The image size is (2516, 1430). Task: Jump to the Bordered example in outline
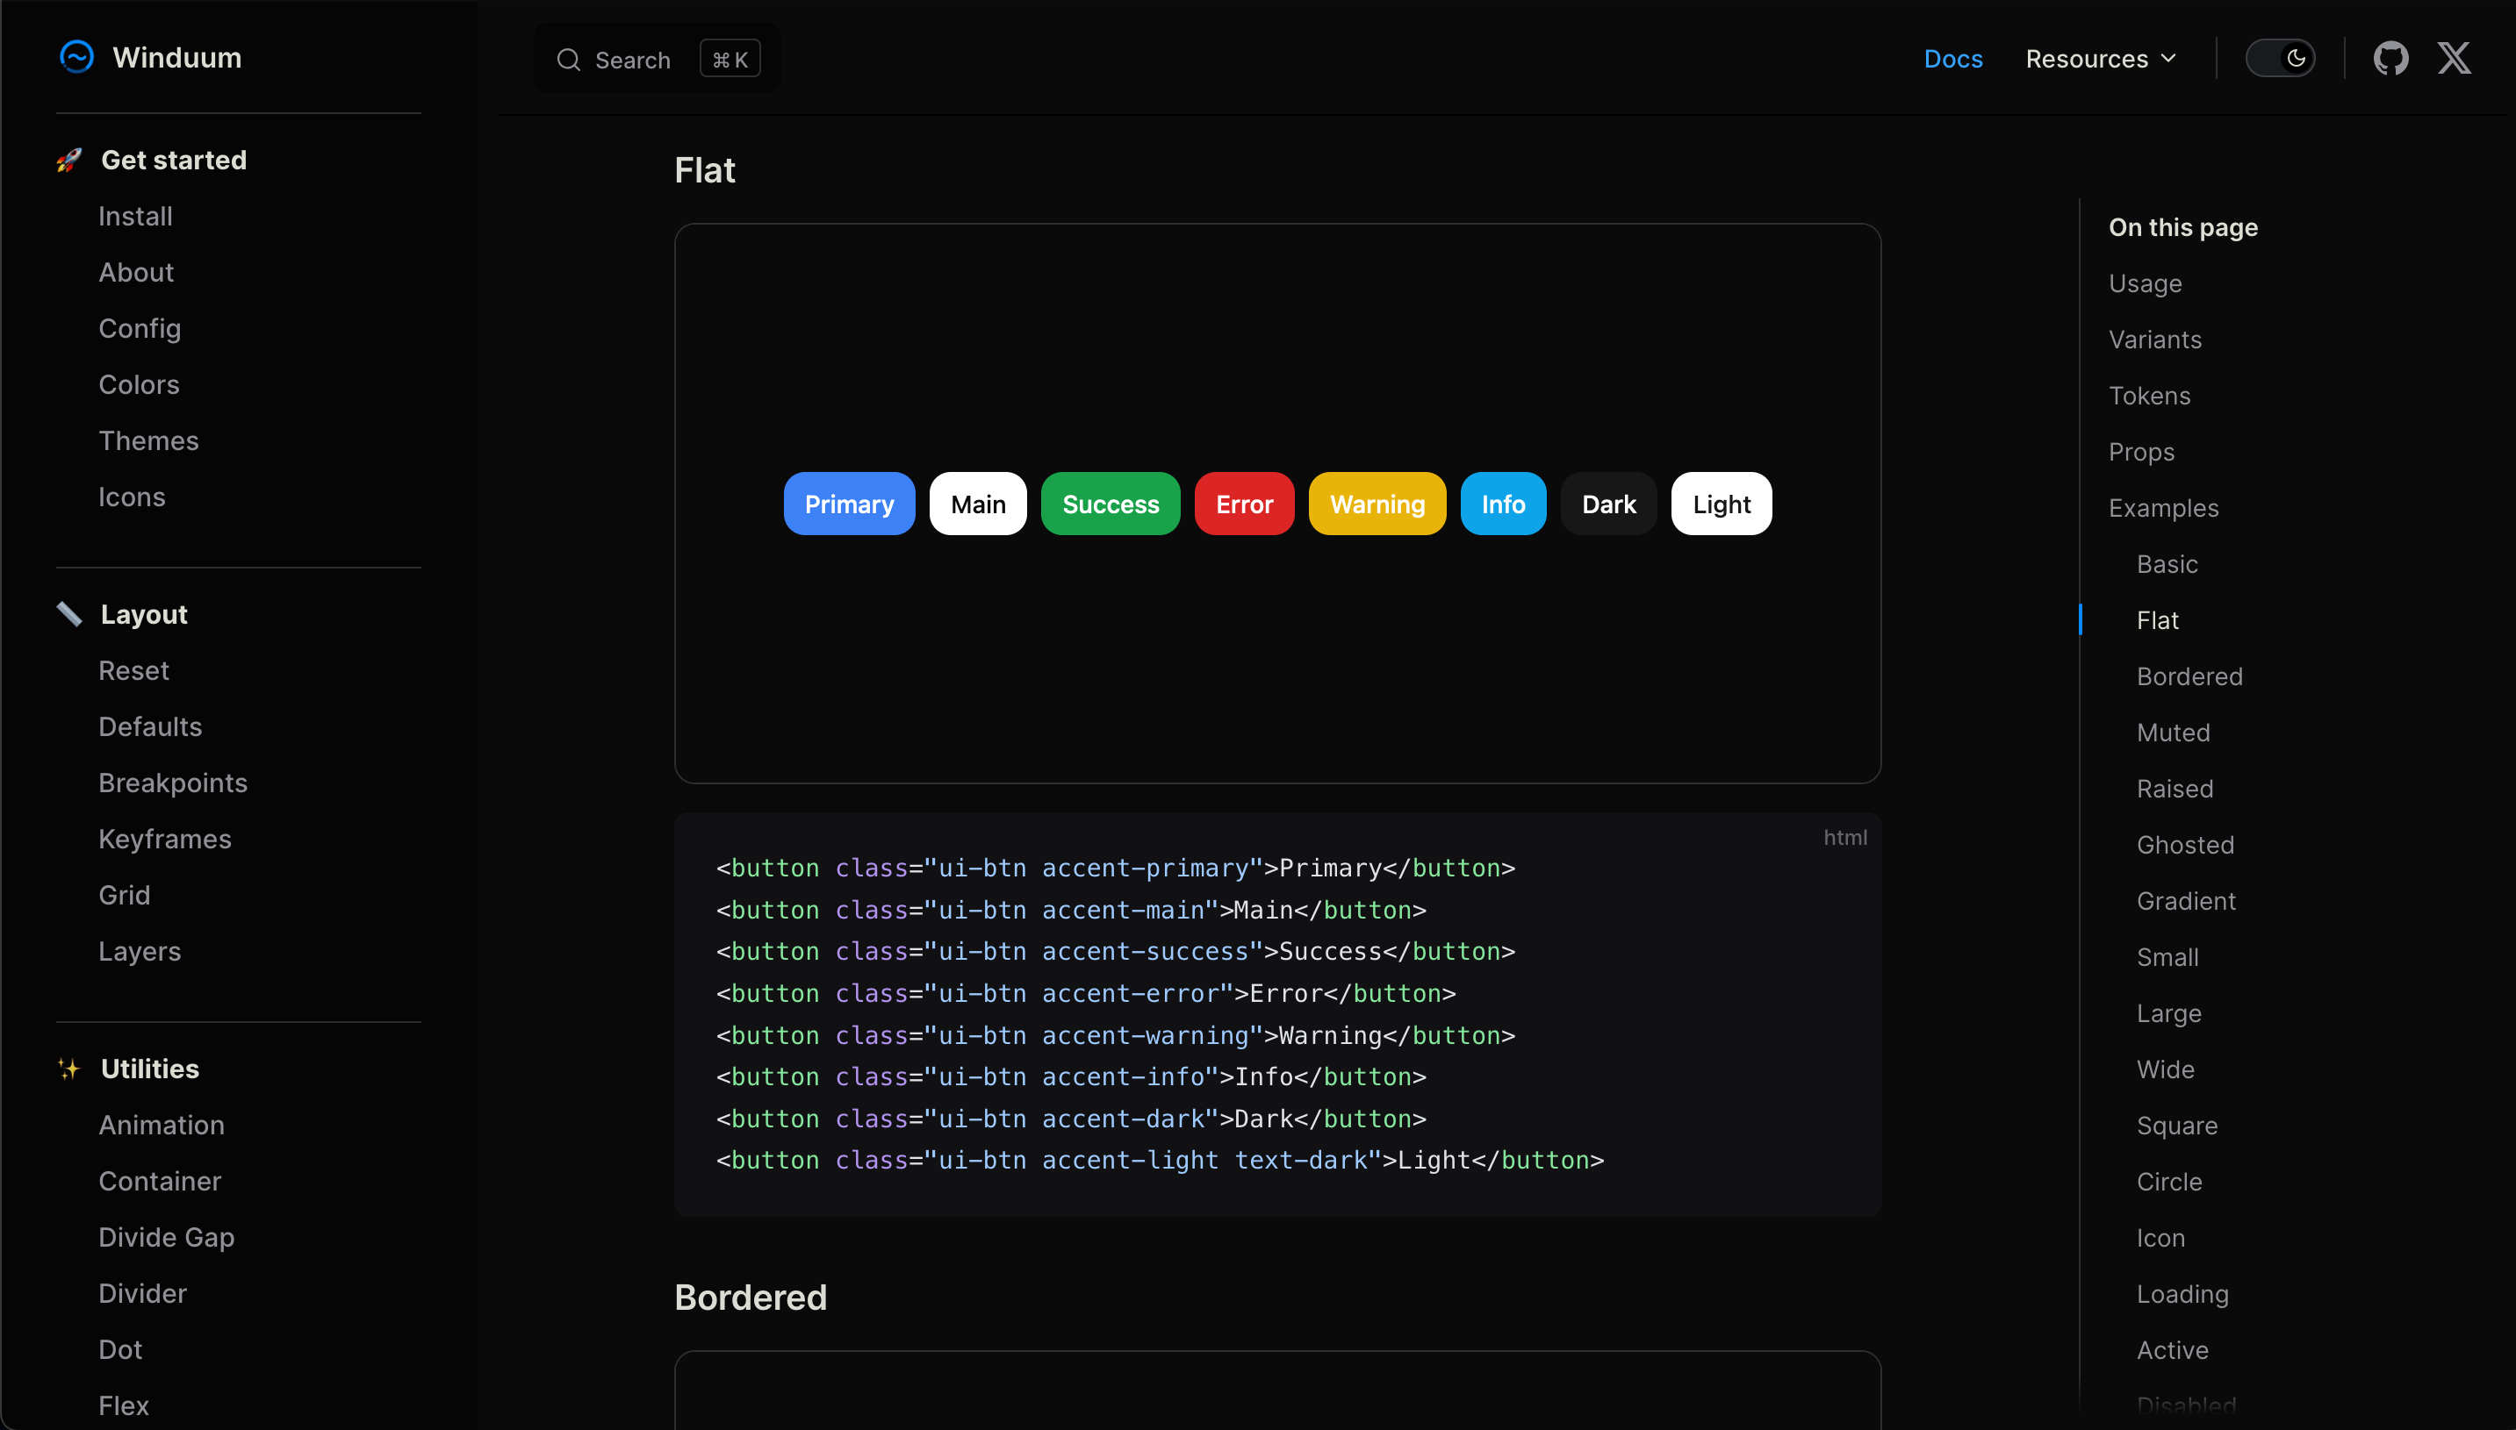point(2189,676)
